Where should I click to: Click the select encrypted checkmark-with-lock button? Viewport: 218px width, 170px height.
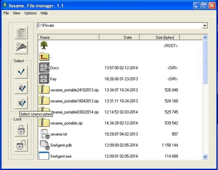[21, 88]
